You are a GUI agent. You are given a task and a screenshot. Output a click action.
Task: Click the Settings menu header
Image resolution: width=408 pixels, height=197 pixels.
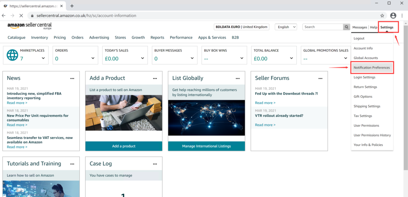(x=387, y=27)
